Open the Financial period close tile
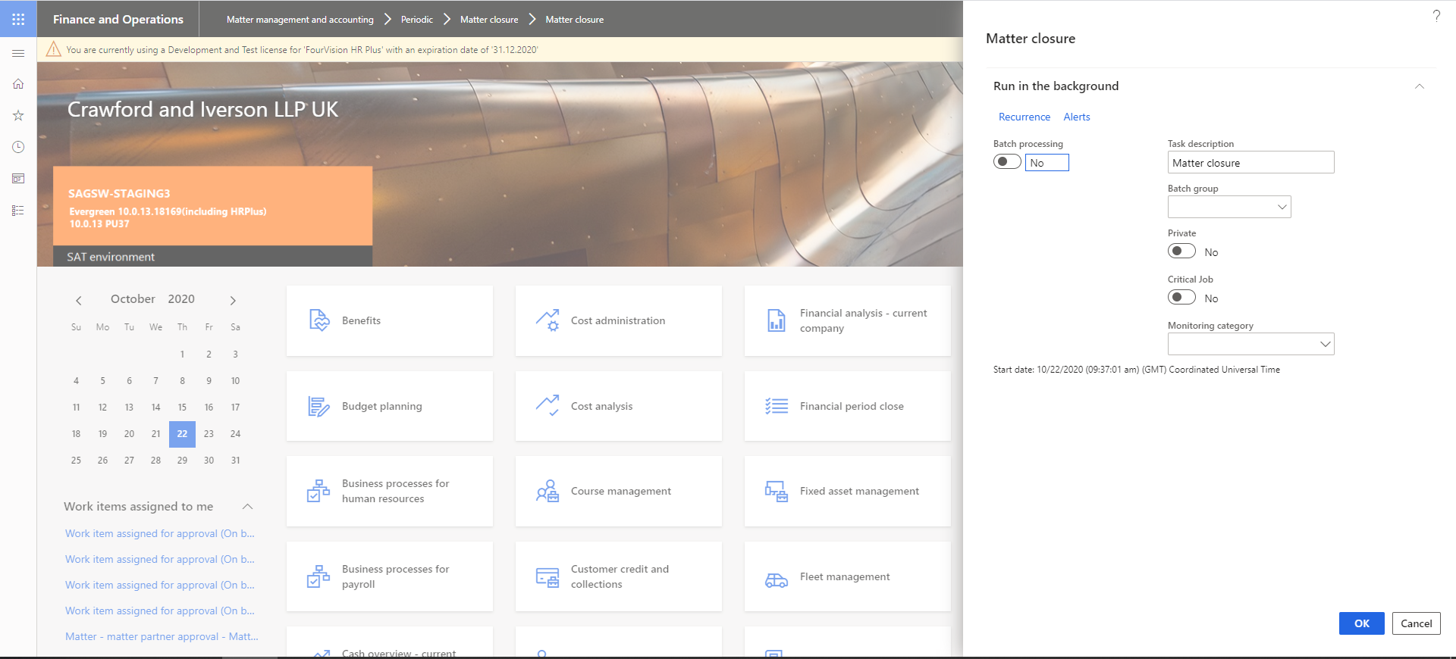The width and height of the screenshot is (1456, 659). pos(848,406)
